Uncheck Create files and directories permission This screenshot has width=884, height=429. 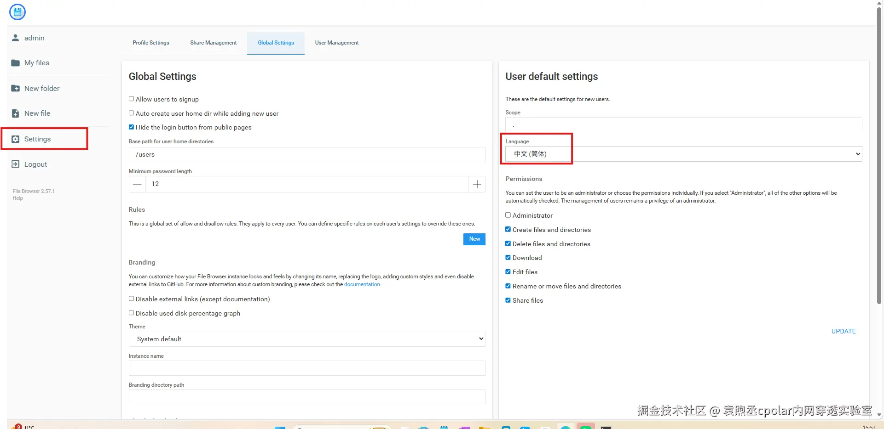pos(508,229)
